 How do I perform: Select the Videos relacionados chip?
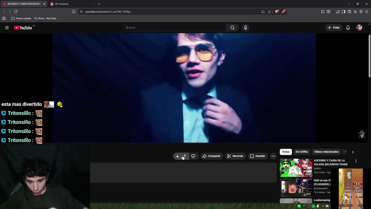(326, 152)
